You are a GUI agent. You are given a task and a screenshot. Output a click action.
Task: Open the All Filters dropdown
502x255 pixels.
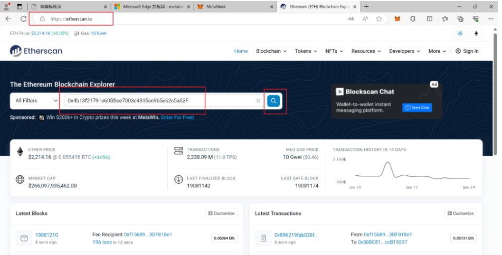tap(36, 101)
